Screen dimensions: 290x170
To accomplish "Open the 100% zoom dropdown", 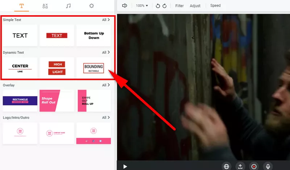I will coord(142,6).
